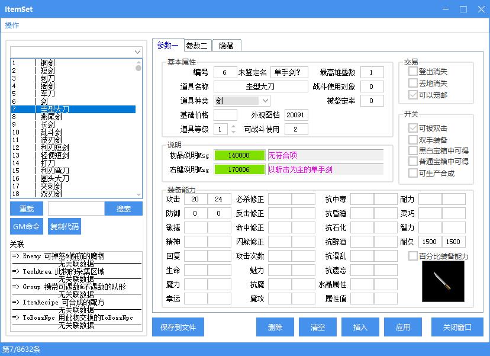The height and width of the screenshot is (356, 490).
Task: Check the 百分比装备能力 option
Action: click(413, 256)
